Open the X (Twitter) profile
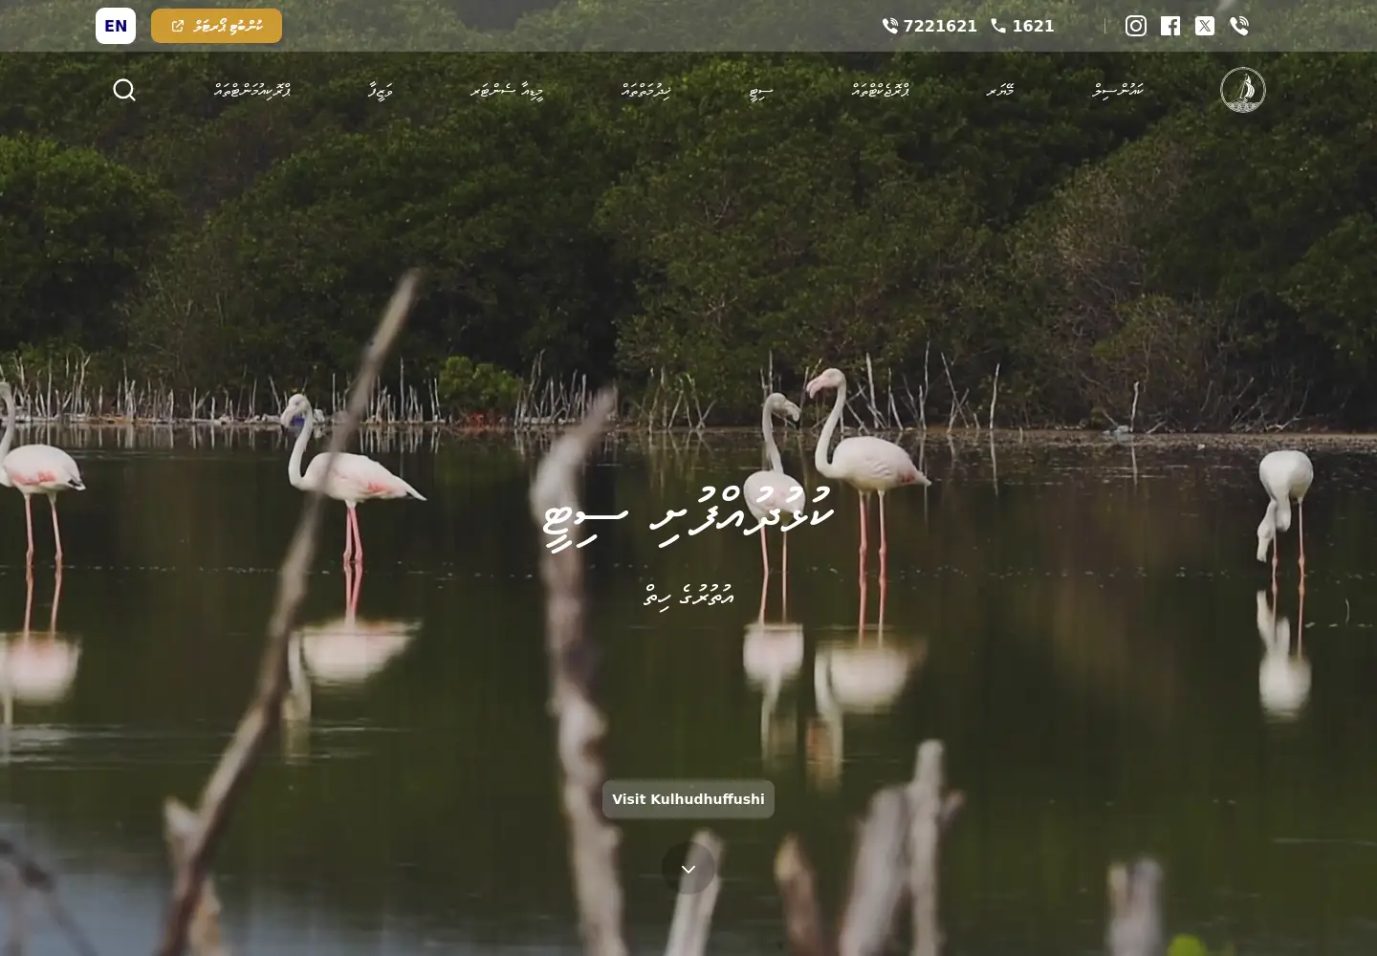Screen dimensions: 1377x956 pos(1205,26)
